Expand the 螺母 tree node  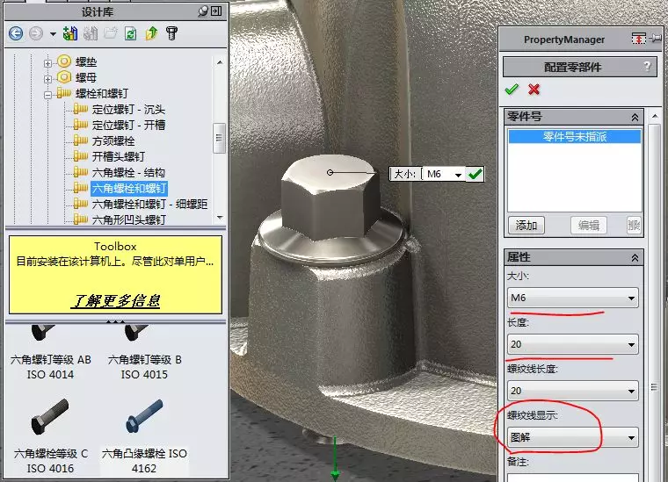tap(47, 79)
